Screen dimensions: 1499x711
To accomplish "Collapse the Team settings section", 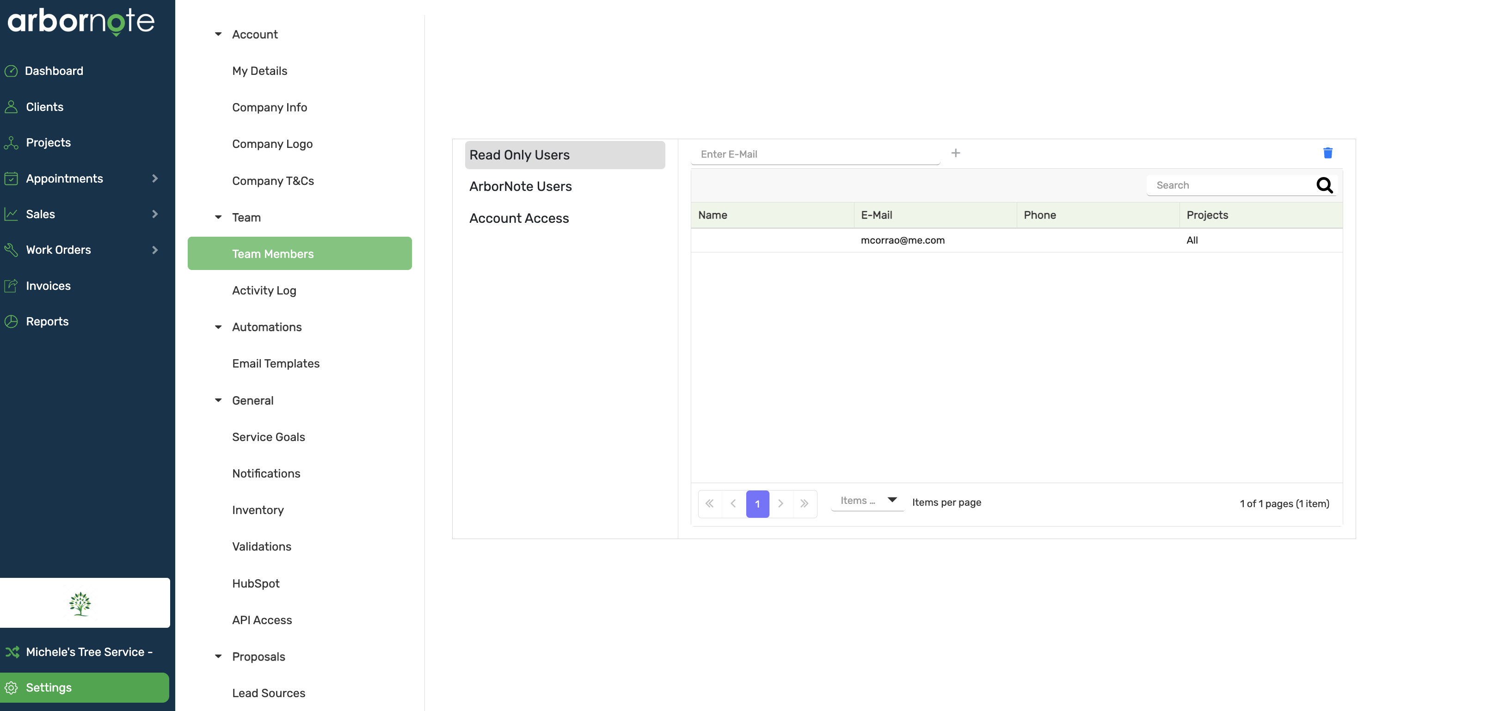I will (x=218, y=218).
